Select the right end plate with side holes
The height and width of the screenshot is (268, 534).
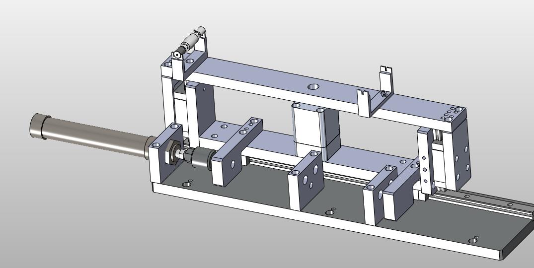[x=461, y=154]
